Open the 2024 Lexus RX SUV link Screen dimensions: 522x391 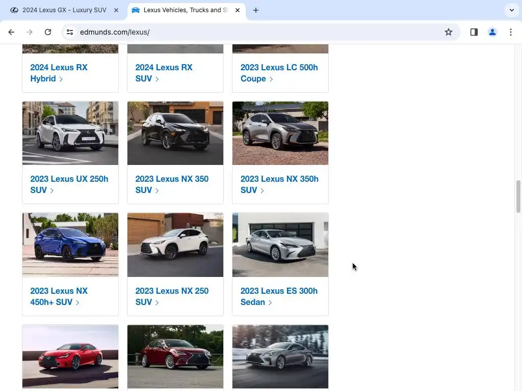pyautogui.click(x=164, y=73)
